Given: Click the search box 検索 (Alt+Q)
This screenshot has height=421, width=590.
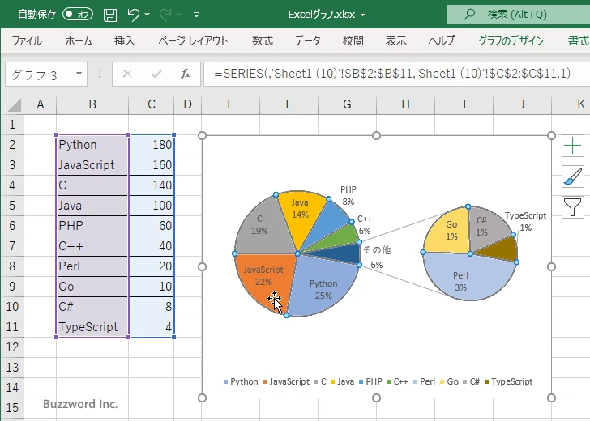Looking at the screenshot, I should [519, 15].
